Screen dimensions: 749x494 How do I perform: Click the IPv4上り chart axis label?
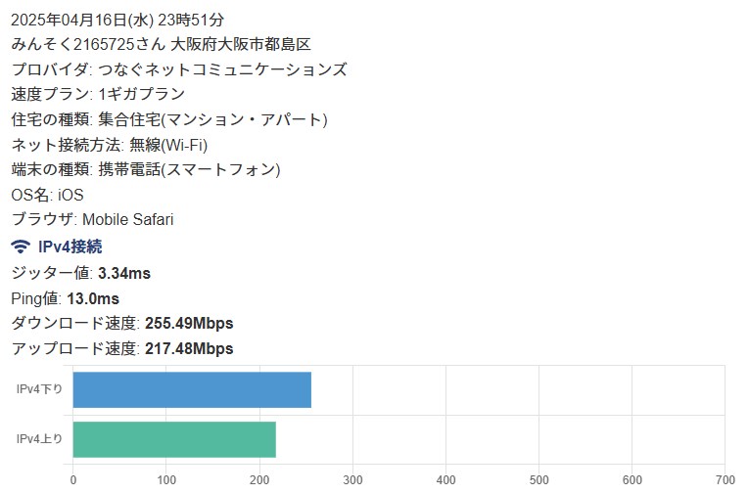click(x=39, y=439)
